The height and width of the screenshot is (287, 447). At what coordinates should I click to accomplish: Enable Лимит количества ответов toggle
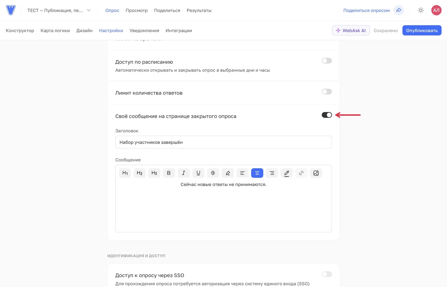point(327,92)
